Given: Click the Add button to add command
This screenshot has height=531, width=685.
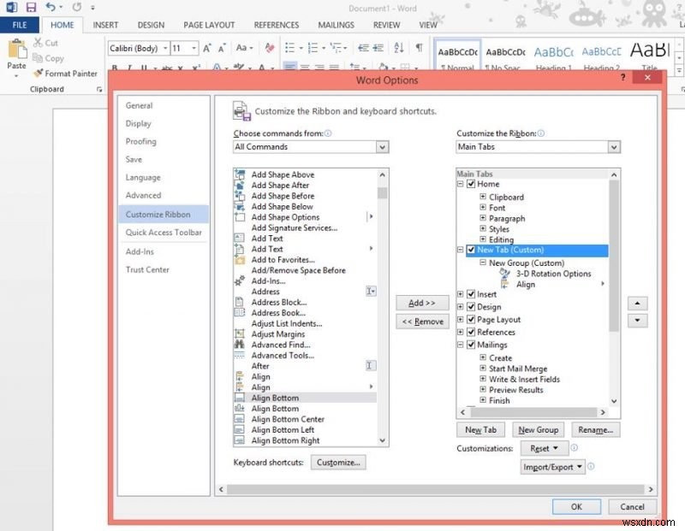Looking at the screenshot, I should tap(421, 303).
